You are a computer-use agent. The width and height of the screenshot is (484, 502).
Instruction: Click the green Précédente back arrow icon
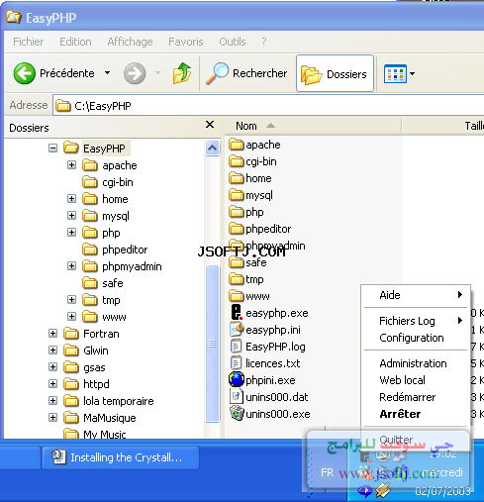tap(24, 73)
